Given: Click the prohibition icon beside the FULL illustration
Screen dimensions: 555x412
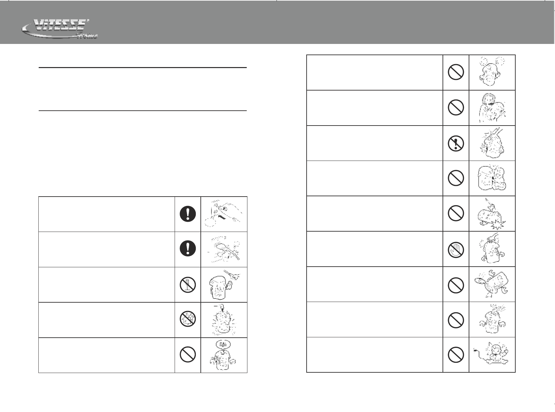Looking at the screenshot, I should [188, 355].
